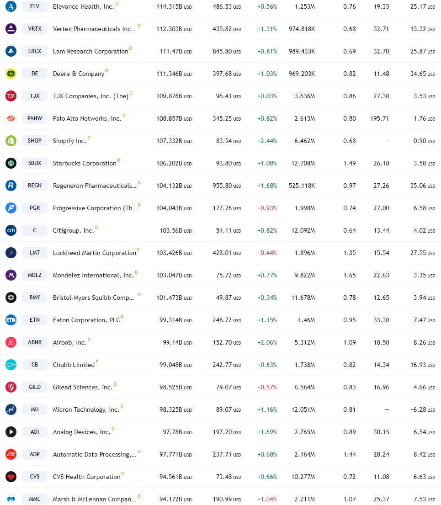The image size is (441, 505).
Task: Click the Airbnb logo icon
Action: [11, 342]
